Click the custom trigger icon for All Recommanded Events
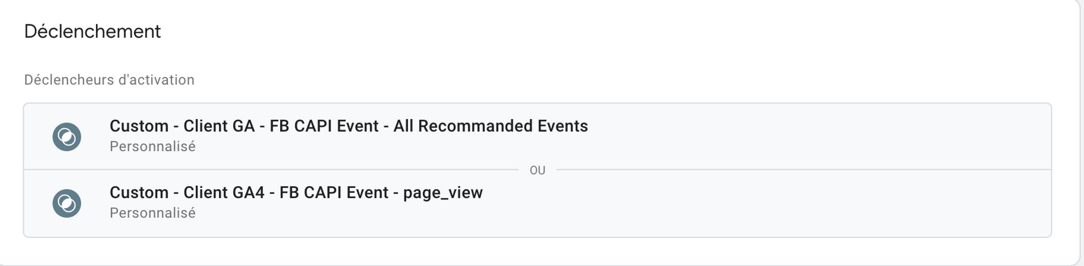This screenshot has height=266, width=1084. (x=67, y=137)
